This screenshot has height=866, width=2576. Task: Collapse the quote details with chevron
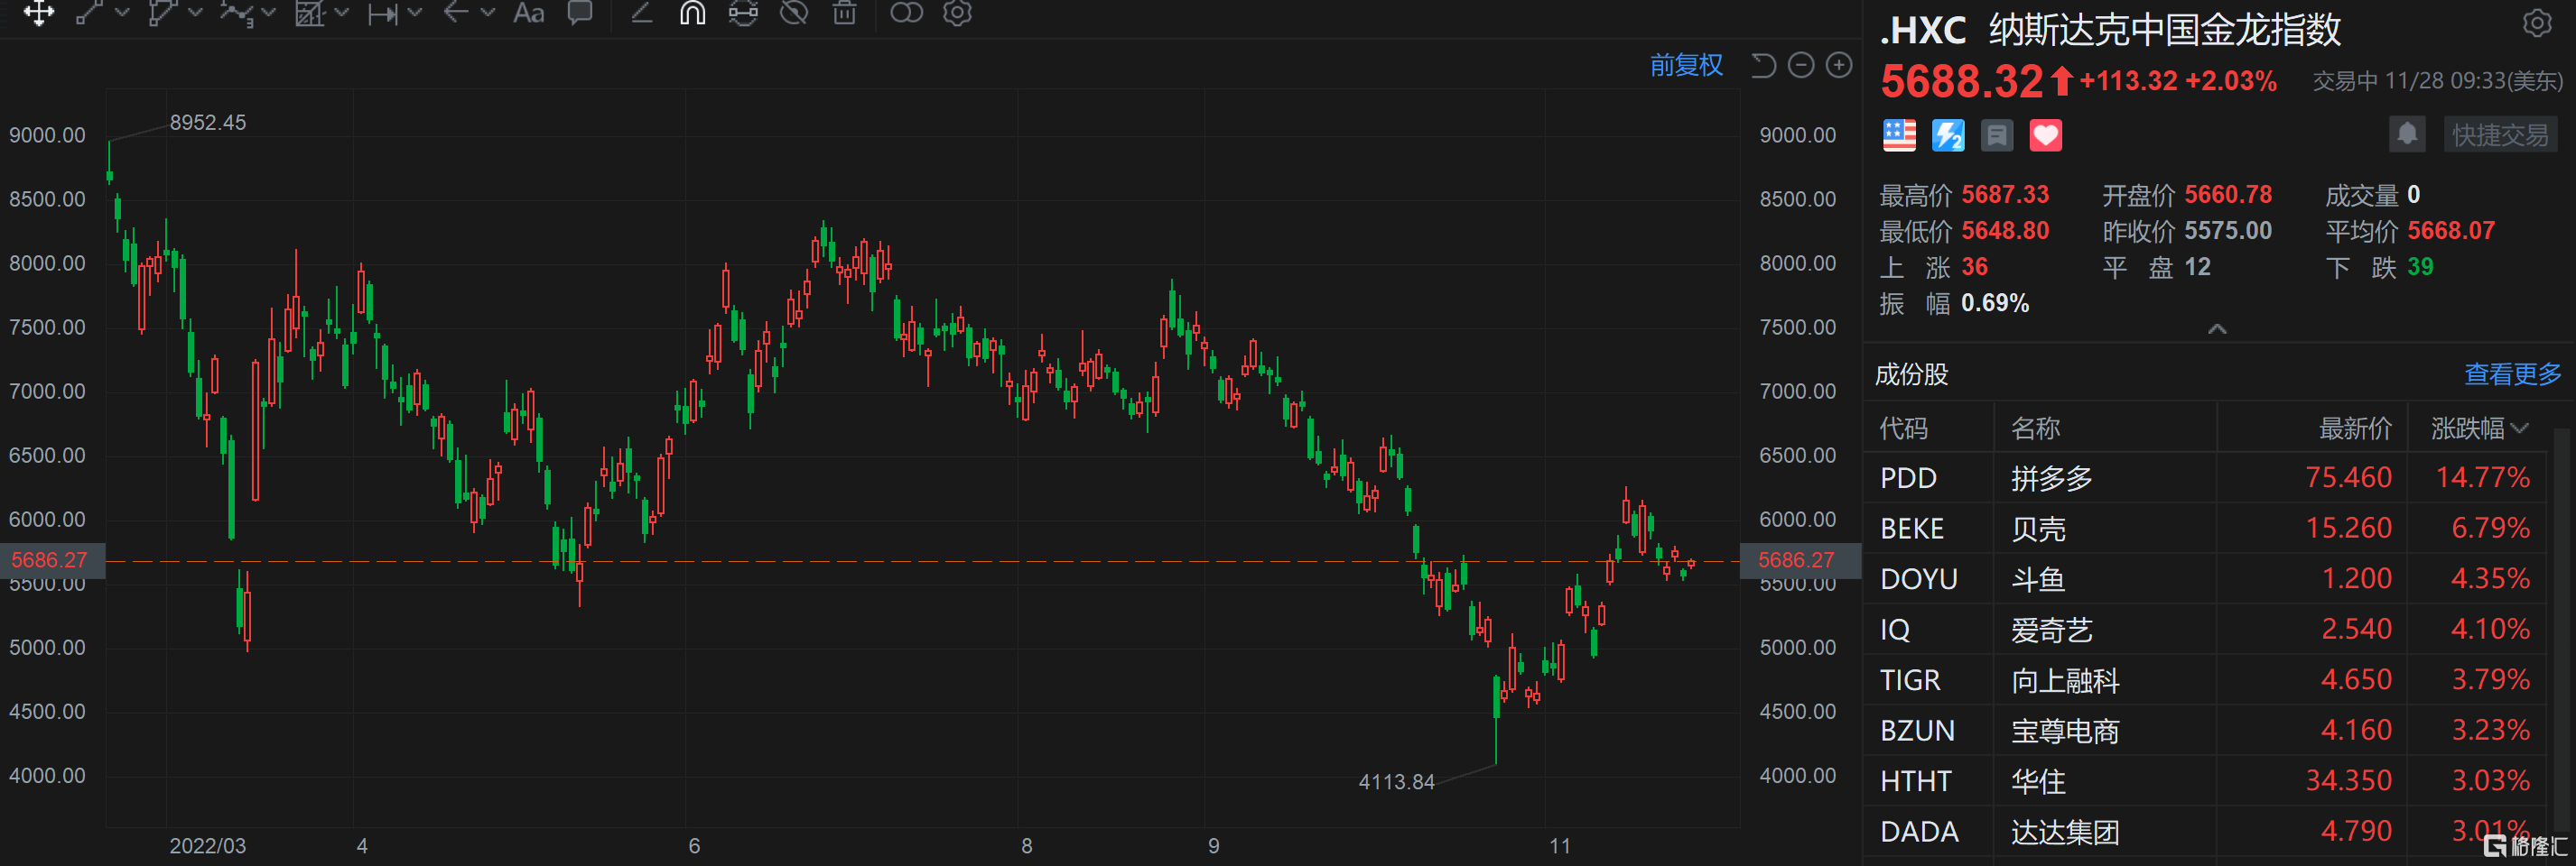[2217, 328]
